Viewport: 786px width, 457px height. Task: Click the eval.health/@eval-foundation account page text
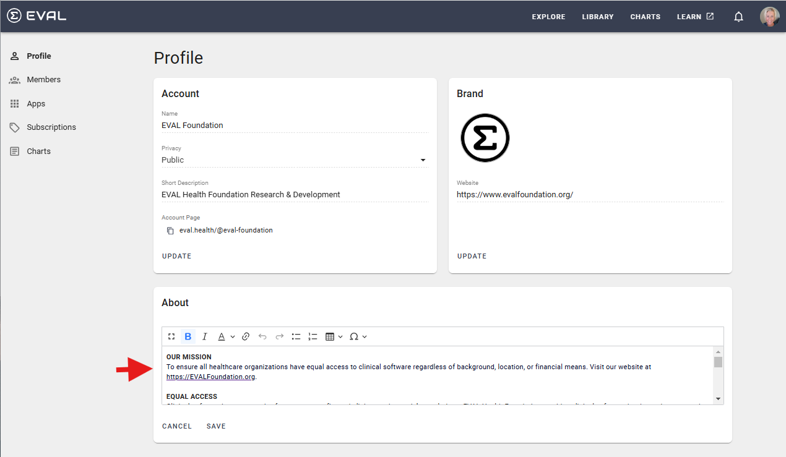226,231
